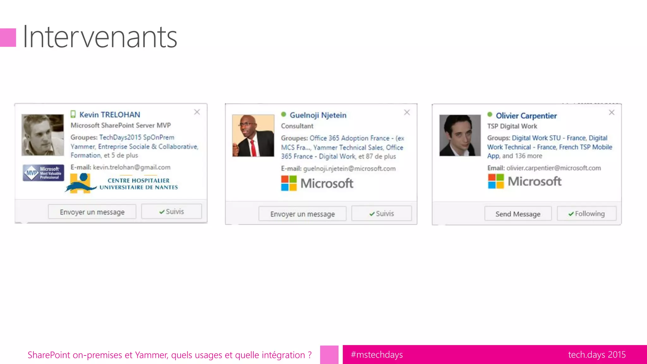Click Kevin's mobile presence status icon
This screenshot has height=364, width=647.
click(73, 114)
